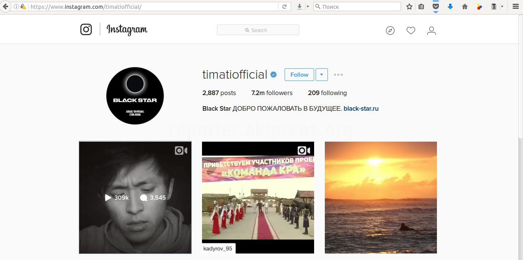523x260 pixels.
Task: Open the black-and-white face video post
Action: coord(135,197)
